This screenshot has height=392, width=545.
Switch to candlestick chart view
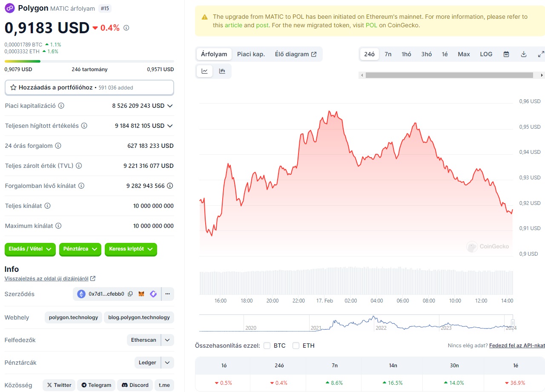tap(222, 71)
